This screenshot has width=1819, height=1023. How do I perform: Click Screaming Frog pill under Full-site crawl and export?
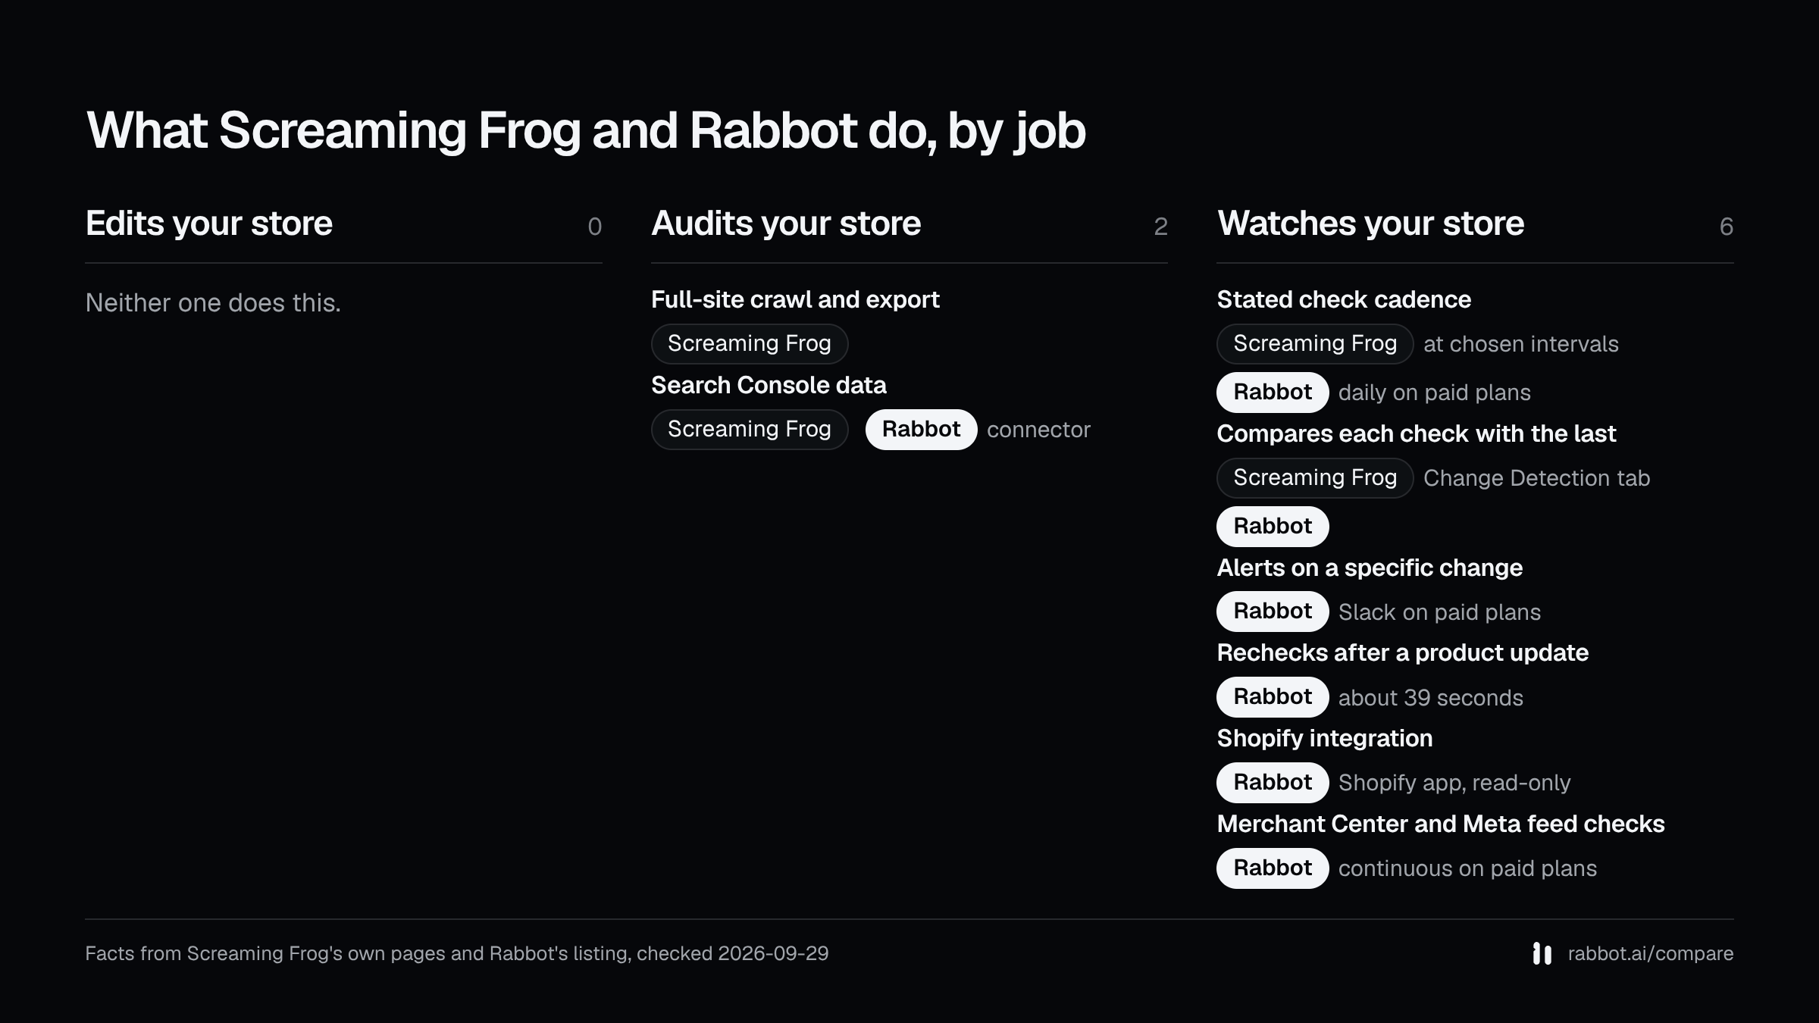pyautogui.click(x=750, y=344)
